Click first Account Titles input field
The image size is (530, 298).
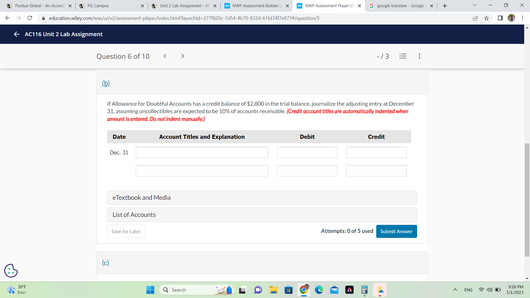coord(202,153)
